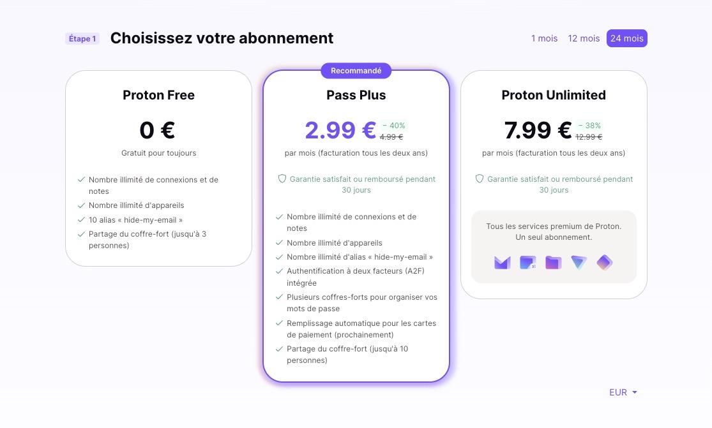Select the 1 mois billing option
Viewport: 712px width, 428px height.
pos(545,38)
